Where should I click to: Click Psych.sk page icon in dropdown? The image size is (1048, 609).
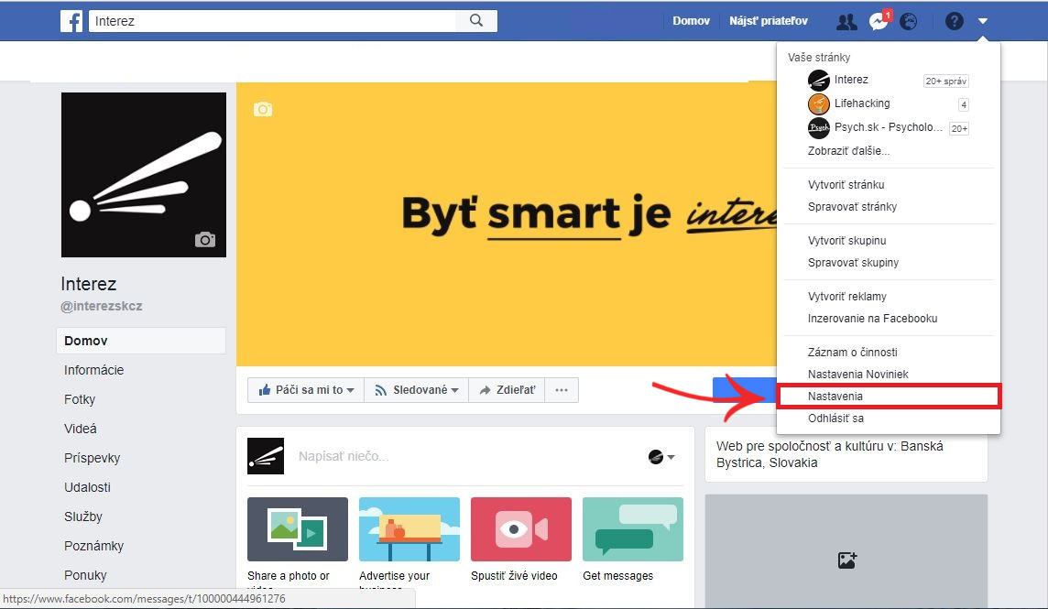(x=818, y=127)
